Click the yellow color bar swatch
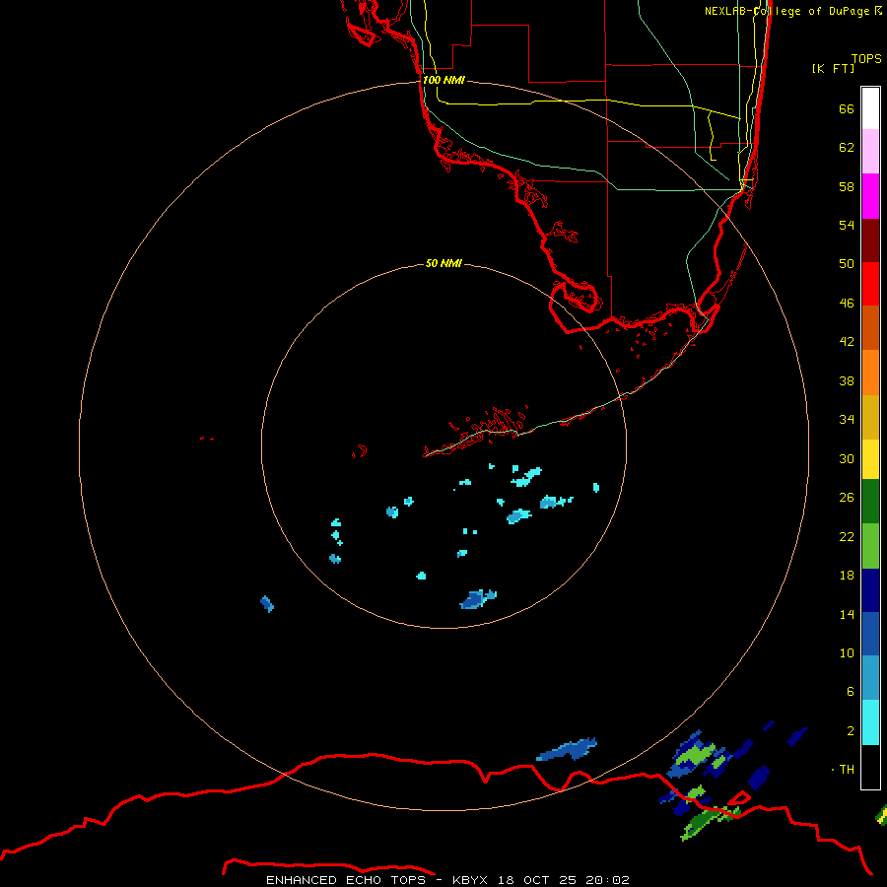887x887 pixels. tap(870, 458)
